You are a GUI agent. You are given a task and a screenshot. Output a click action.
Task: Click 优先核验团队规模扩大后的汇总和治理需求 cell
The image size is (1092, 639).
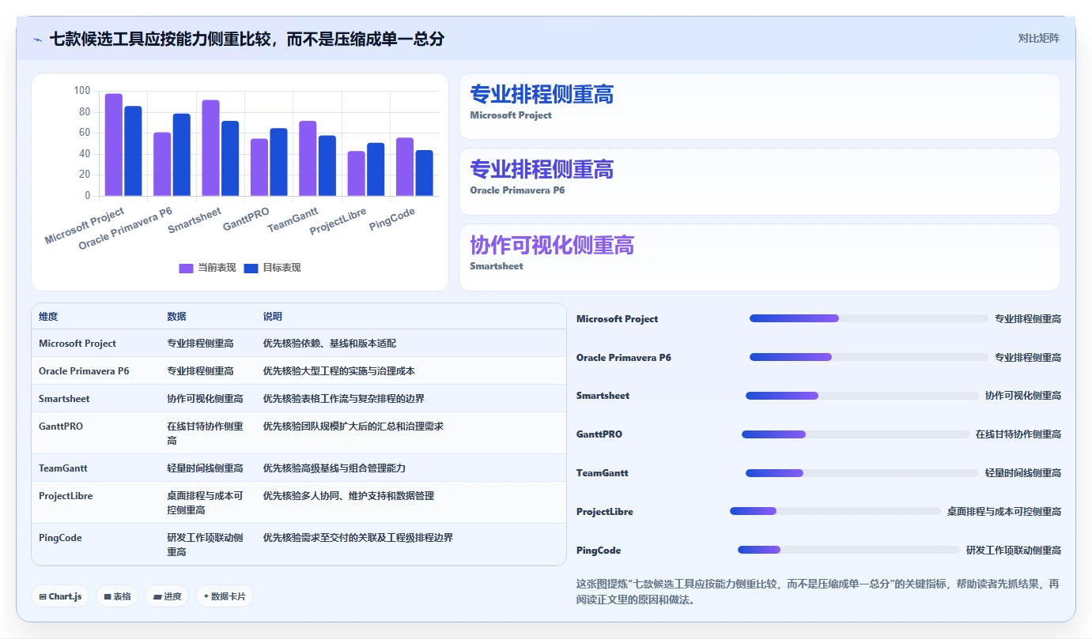tap(353, 426)
